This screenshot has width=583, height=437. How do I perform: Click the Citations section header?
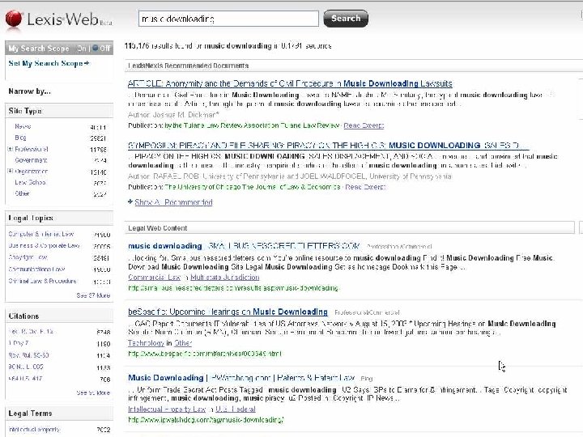click(59, 316)
